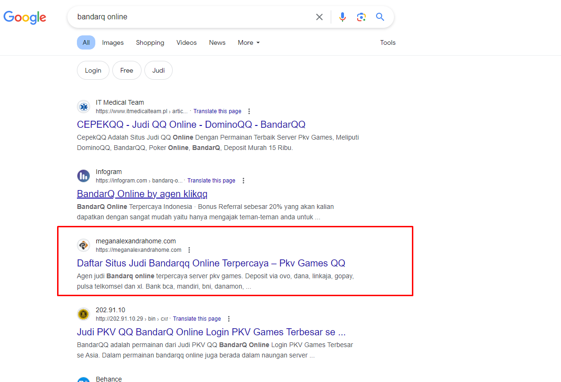Viewport: 561px width, 382px height.
Task: Switch to the Images tab
Action: point(113,42)
